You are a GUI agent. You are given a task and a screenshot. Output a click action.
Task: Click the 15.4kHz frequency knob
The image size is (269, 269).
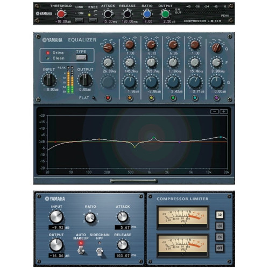click(x=195, y=62)
